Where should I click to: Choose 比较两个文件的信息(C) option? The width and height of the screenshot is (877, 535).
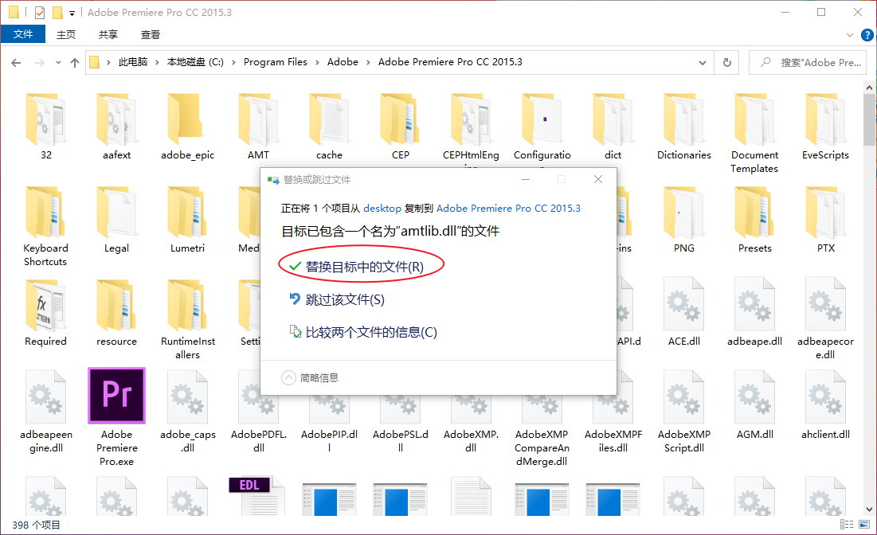[363, 332]
